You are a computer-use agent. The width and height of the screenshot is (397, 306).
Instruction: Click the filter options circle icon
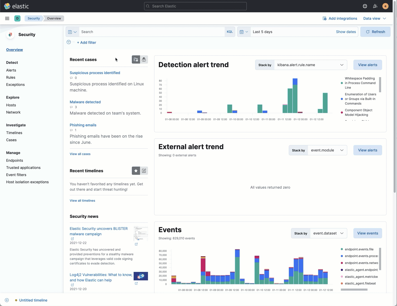click(69, 42)
